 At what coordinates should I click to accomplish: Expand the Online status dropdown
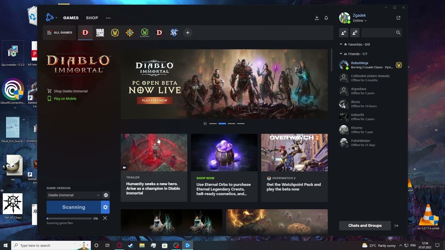(x=360, y=20)
